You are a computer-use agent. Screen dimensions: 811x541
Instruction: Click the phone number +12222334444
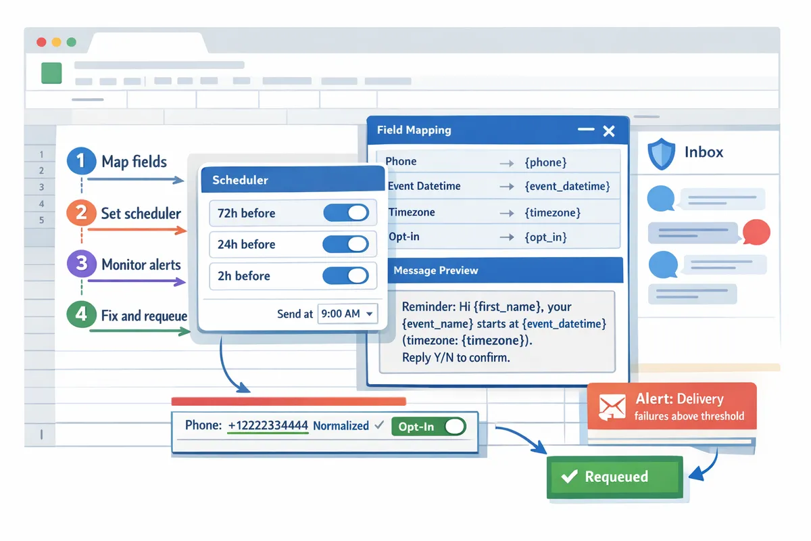point(268,425)
